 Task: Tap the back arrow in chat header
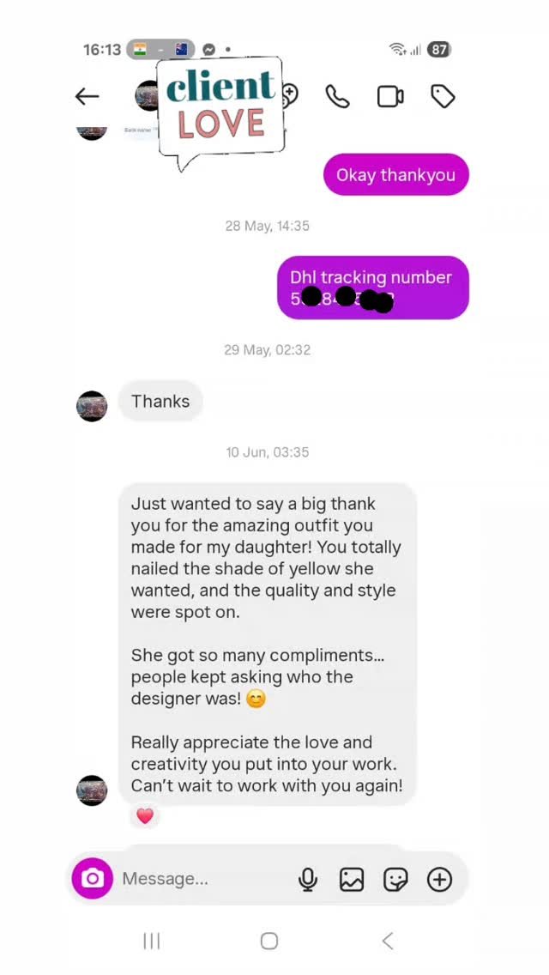tap(87, 96)
